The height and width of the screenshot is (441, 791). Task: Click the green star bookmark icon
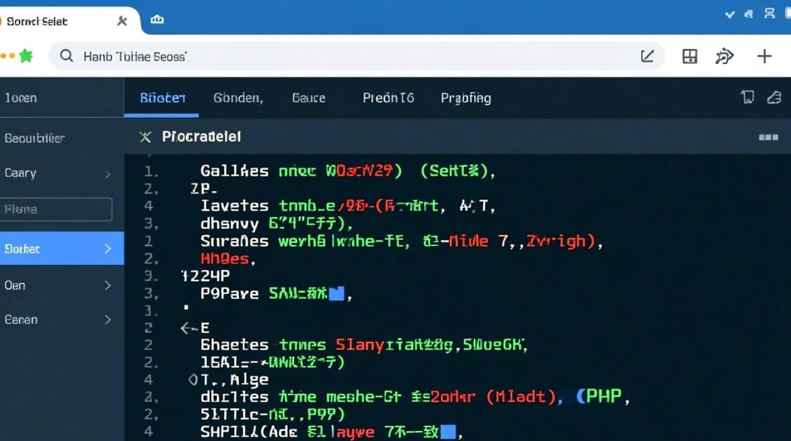coord(26,56)
